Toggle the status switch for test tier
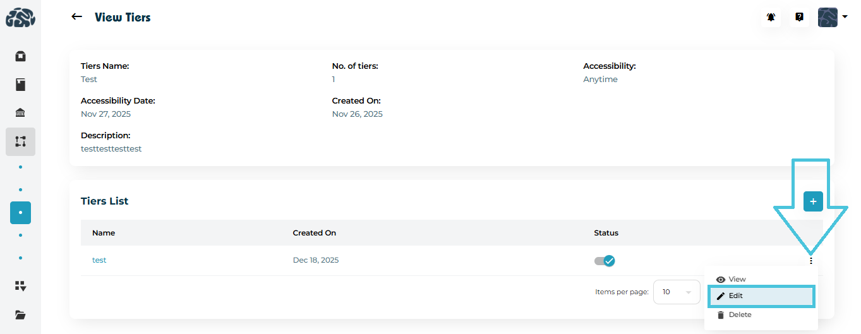The width and height of the screenshot is (861, 334). (x=605, y=261)
